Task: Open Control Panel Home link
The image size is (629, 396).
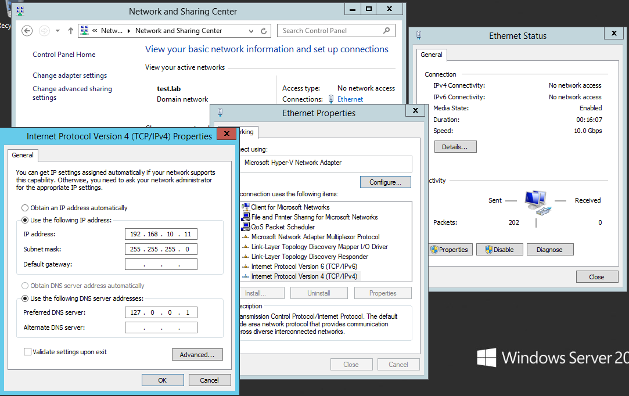Action: (64, 55)
